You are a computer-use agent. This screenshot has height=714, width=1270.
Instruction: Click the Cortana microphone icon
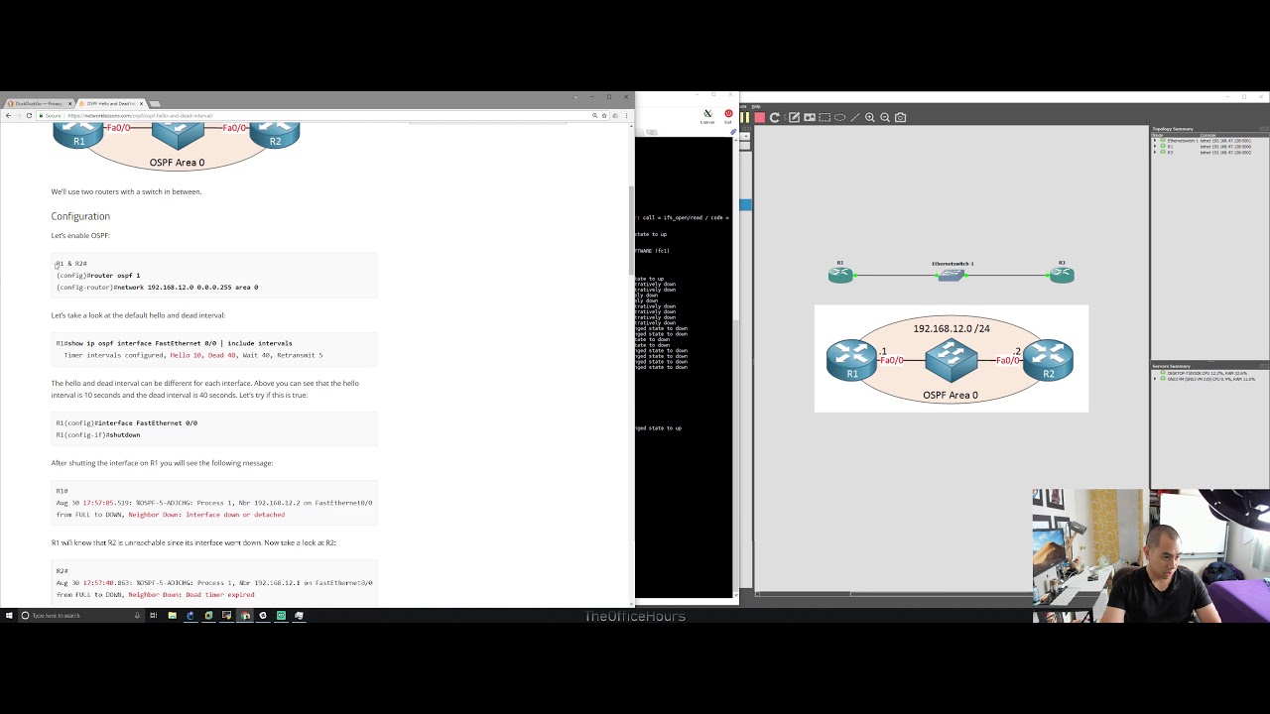tap(137, 616)
